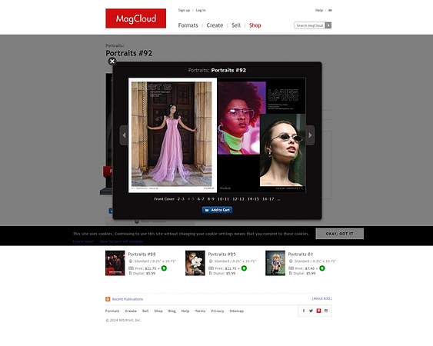
Task: Close the magazine preview with the X button
Action: coord(112,62)
